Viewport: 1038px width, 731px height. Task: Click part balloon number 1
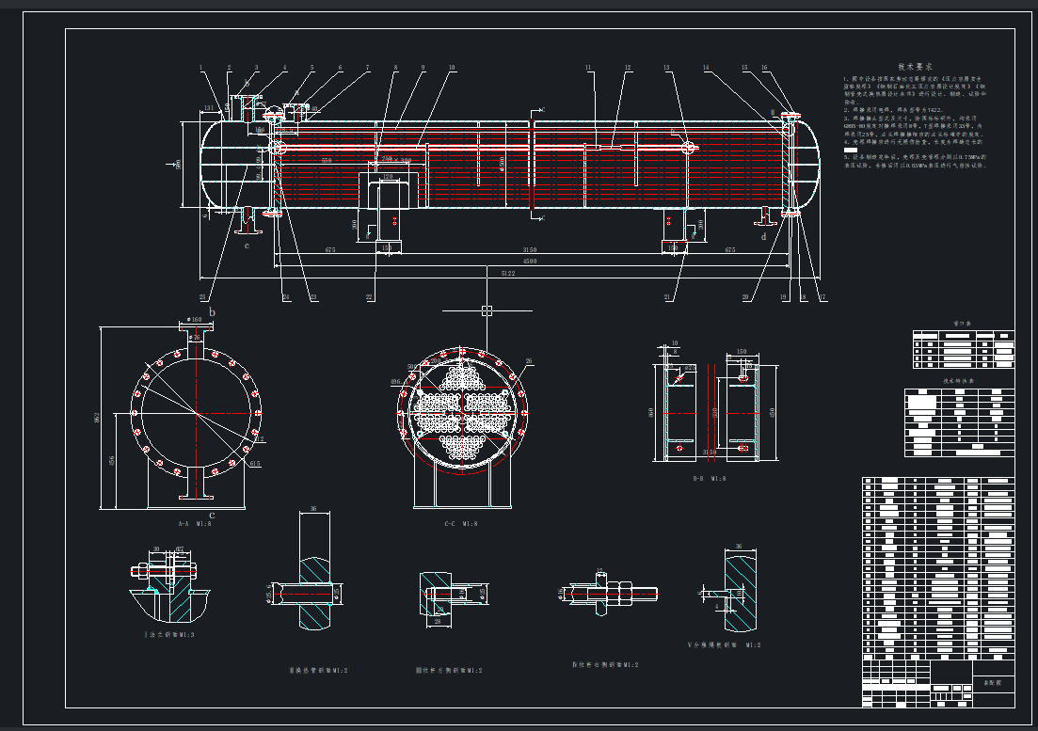click(x=201, y=68)
